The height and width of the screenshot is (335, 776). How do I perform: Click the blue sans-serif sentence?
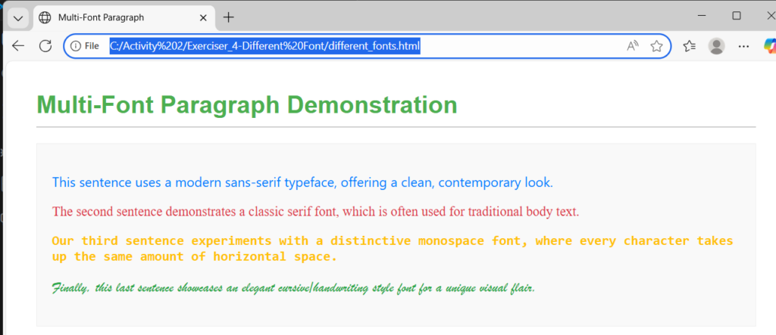[x=302, y=182]
